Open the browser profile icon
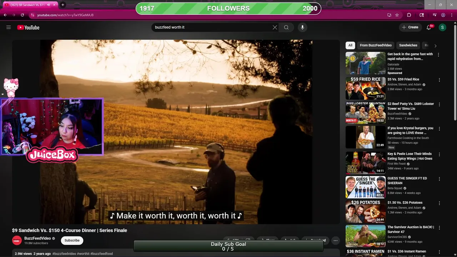457x257 pixels. [x=443, y=15]
